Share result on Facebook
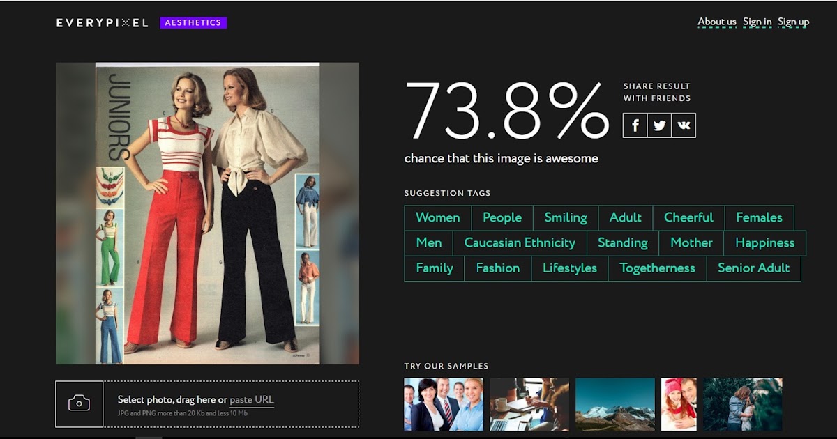This screenshot has height=439, width=837. (x=635, y=125)
